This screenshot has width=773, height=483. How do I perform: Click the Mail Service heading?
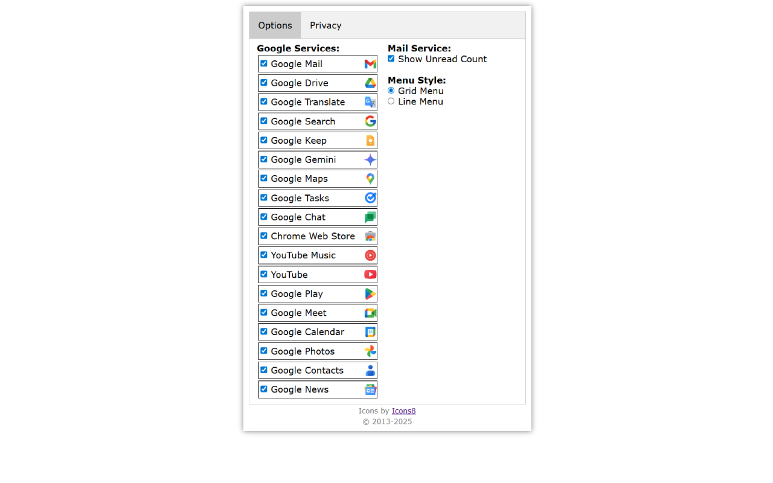coord(419,48)
